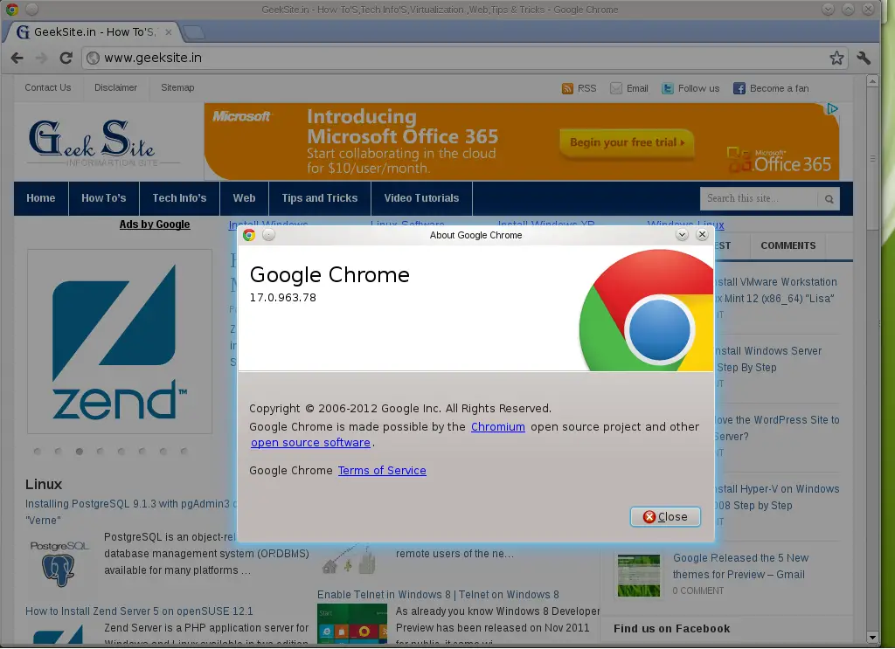The height and width of the screenshot is (649, 895).
Task: Open Google Released the 5 New themes link
Action: click(x=740, y=566)
